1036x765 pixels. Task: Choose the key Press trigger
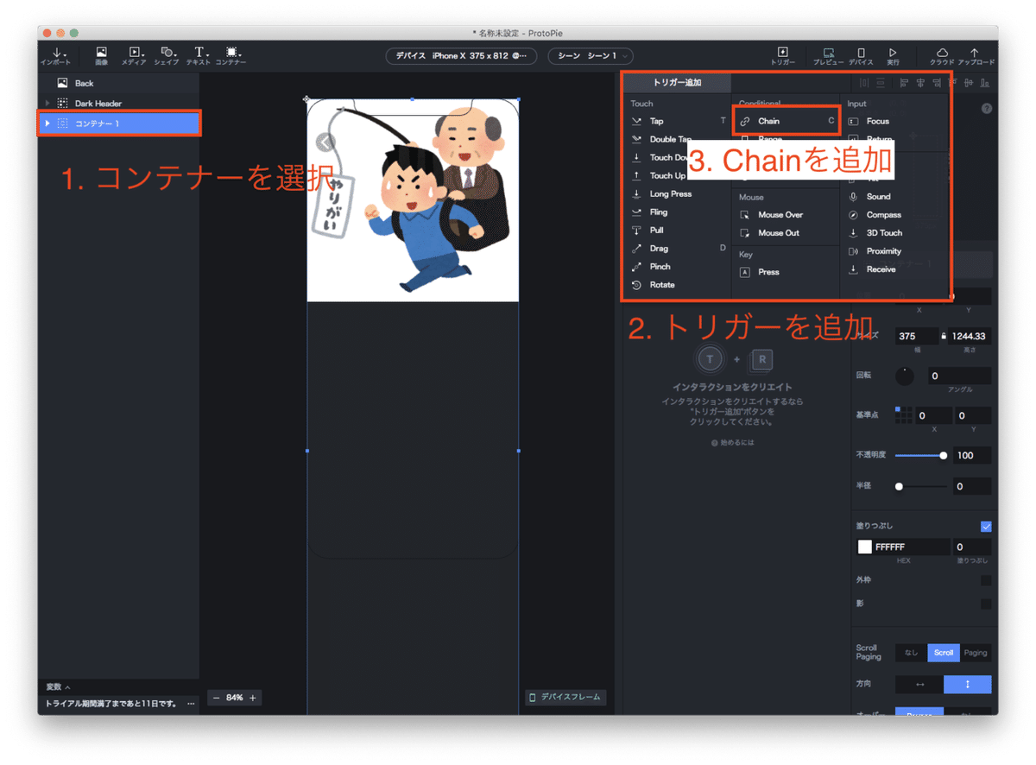click(768, 271)
